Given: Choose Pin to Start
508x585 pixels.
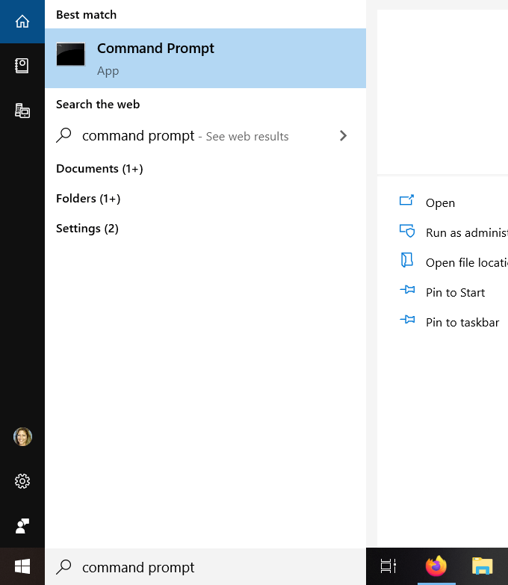Looking at the screenshot, I should point(455,293).
